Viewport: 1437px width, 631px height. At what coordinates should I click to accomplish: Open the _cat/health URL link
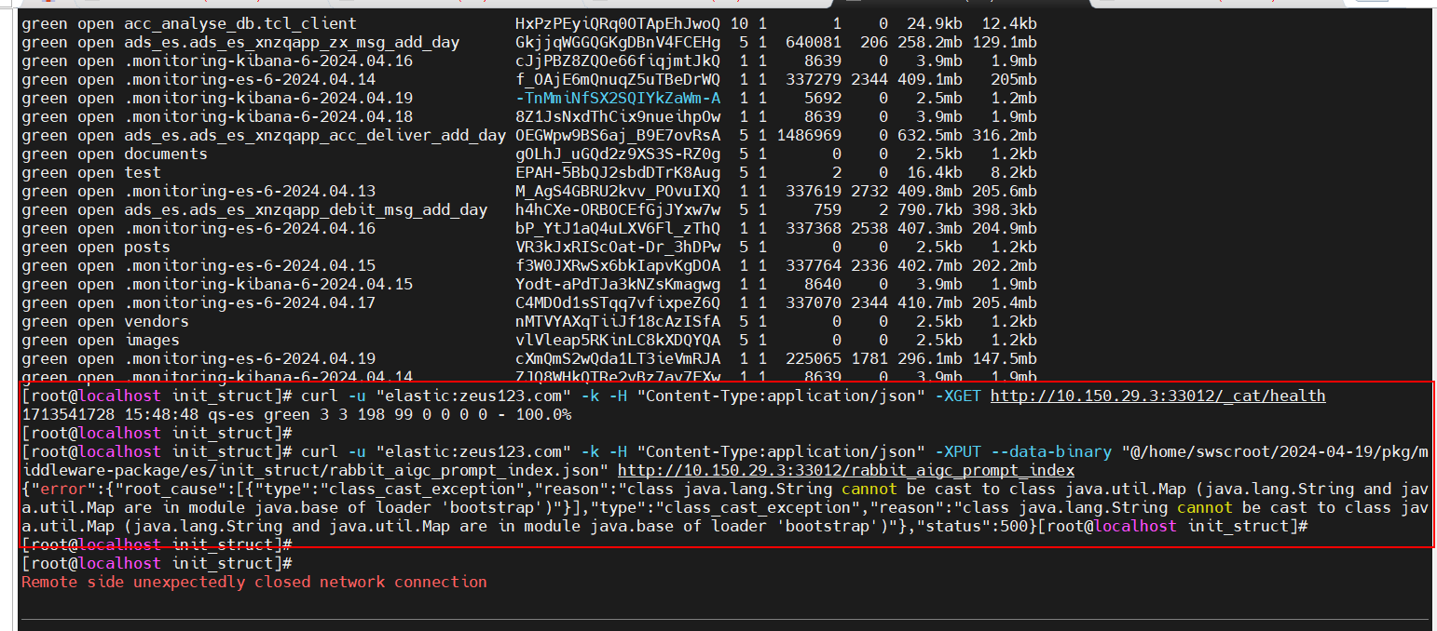1156,396
